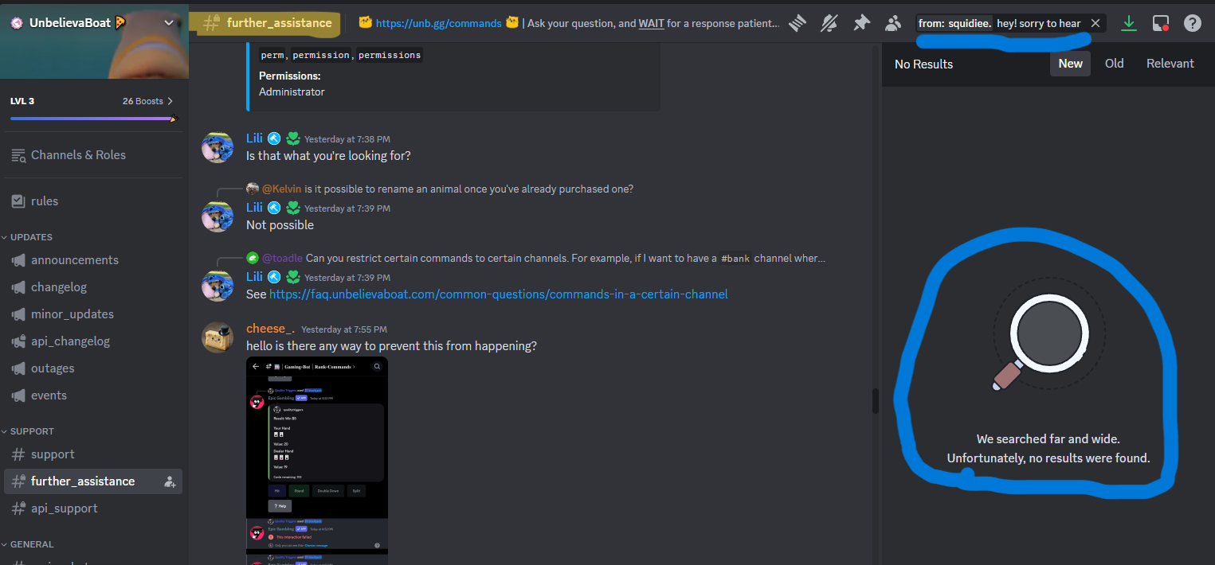Sort search results by Relevant
1215x565 pixels.
point(1170,64)
